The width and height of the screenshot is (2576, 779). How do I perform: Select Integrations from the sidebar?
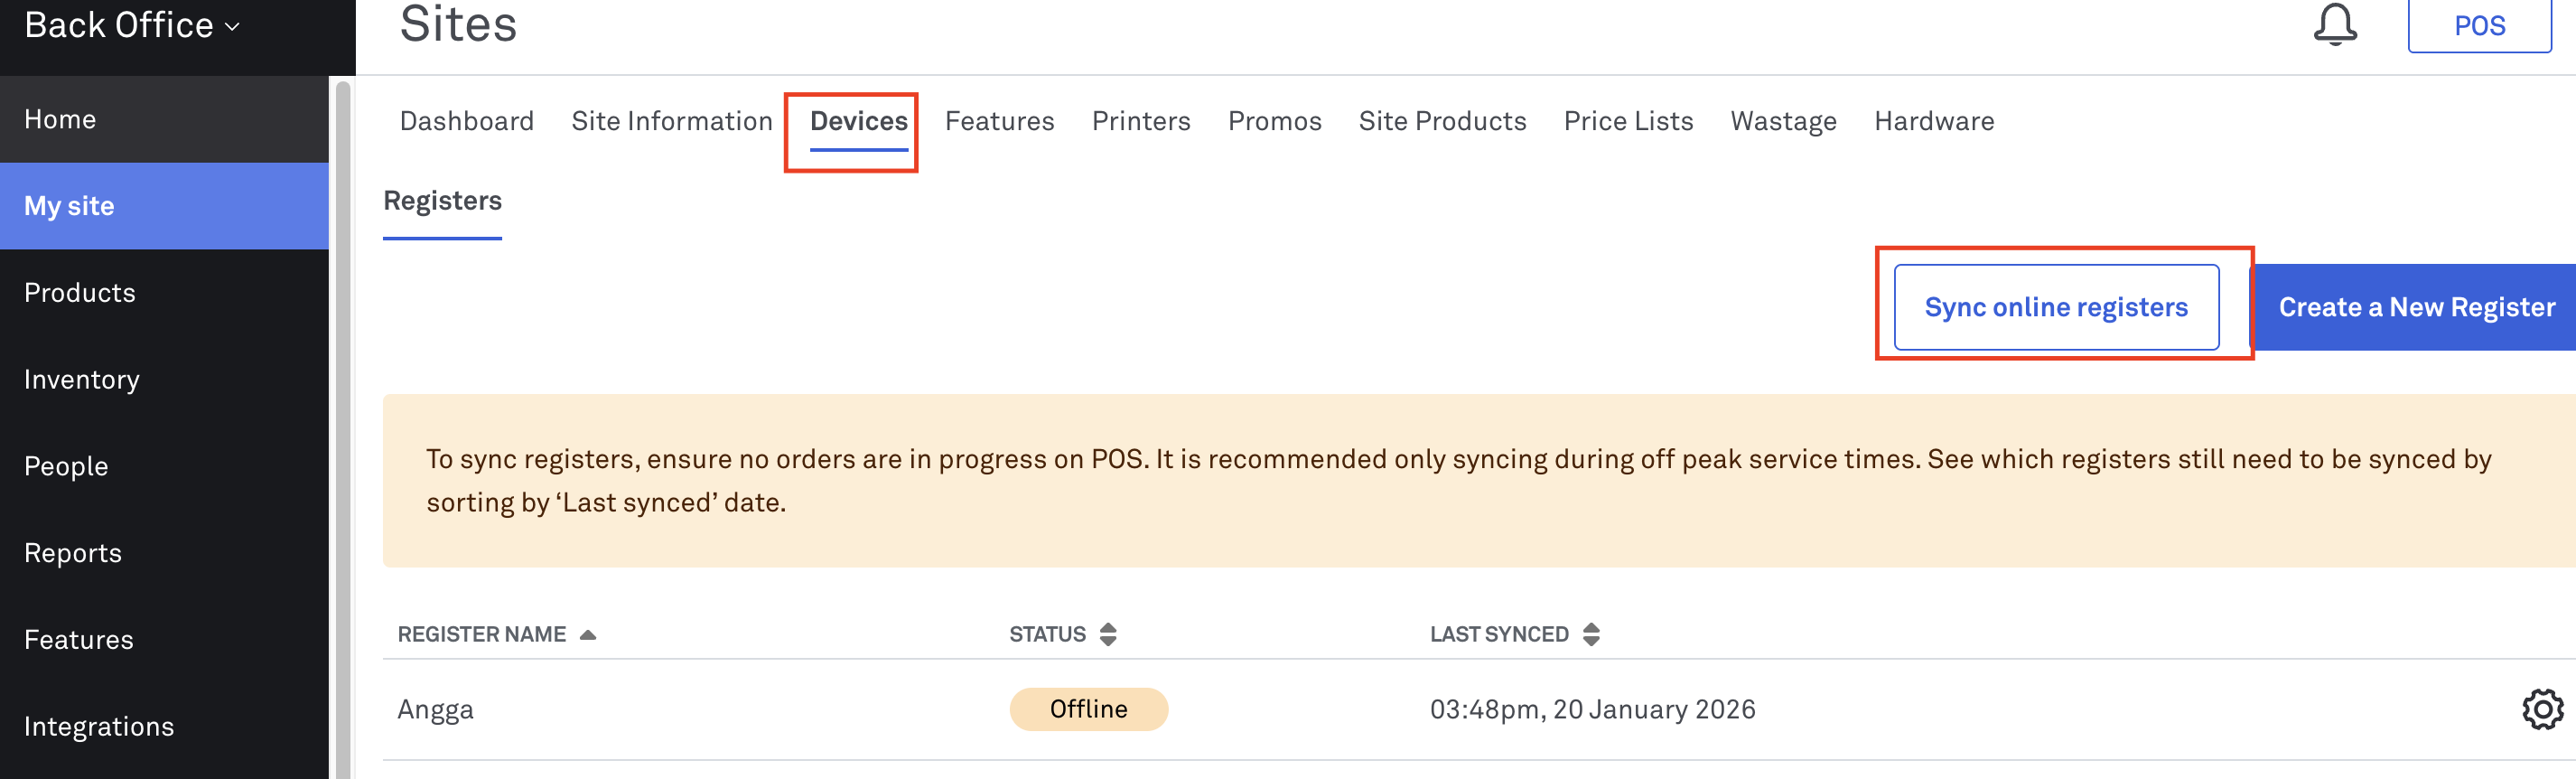coord(99,726)
